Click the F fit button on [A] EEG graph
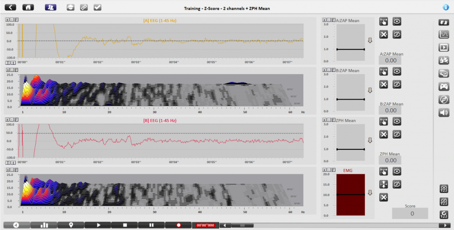 click(16, 20)
